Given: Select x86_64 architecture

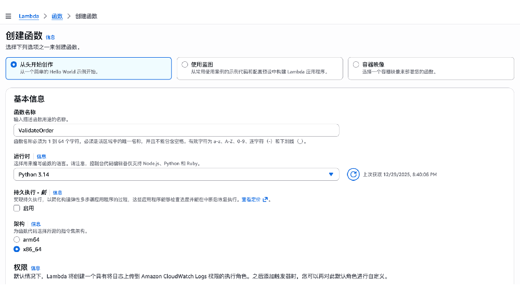Looking at the screenshot, I should (x=17, y=249).
